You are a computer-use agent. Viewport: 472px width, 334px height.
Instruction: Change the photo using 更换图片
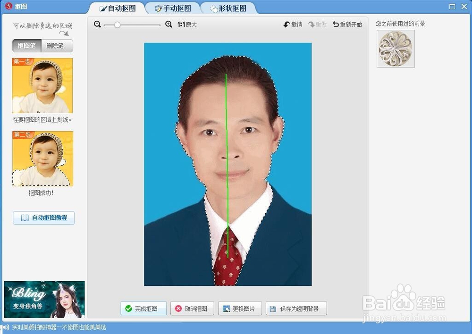(240, 308)
